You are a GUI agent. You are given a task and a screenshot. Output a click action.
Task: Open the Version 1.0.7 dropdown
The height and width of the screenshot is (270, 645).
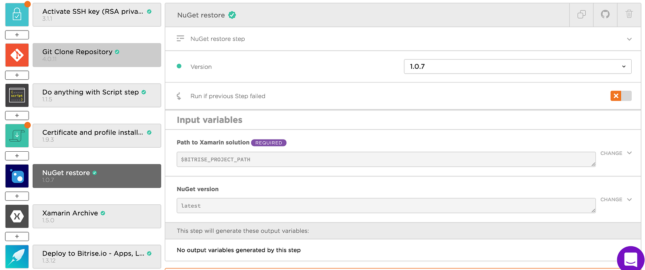[x=518, y=66]
